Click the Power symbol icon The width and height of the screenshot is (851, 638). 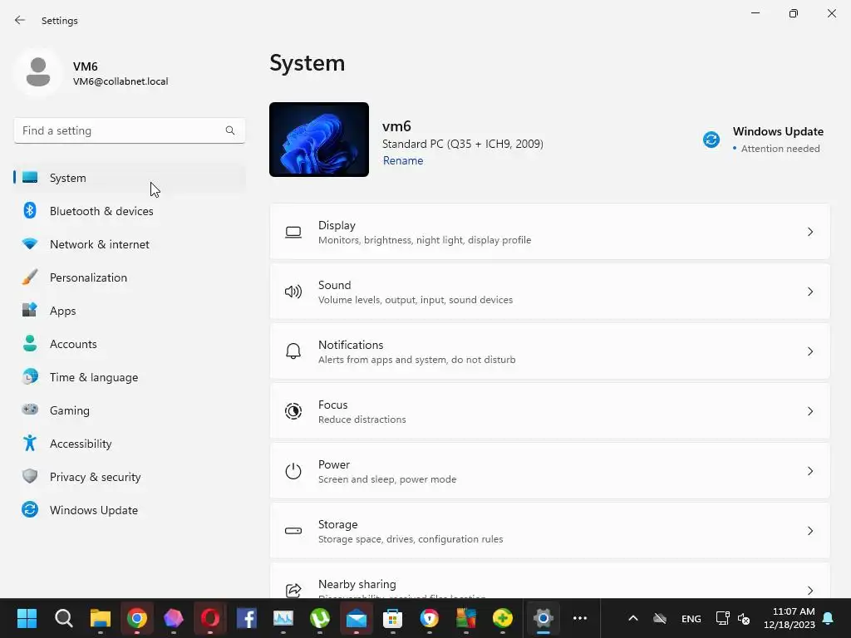tap(293, 471)
